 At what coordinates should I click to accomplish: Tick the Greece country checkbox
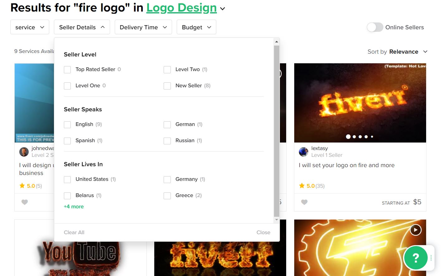[167, 196]
